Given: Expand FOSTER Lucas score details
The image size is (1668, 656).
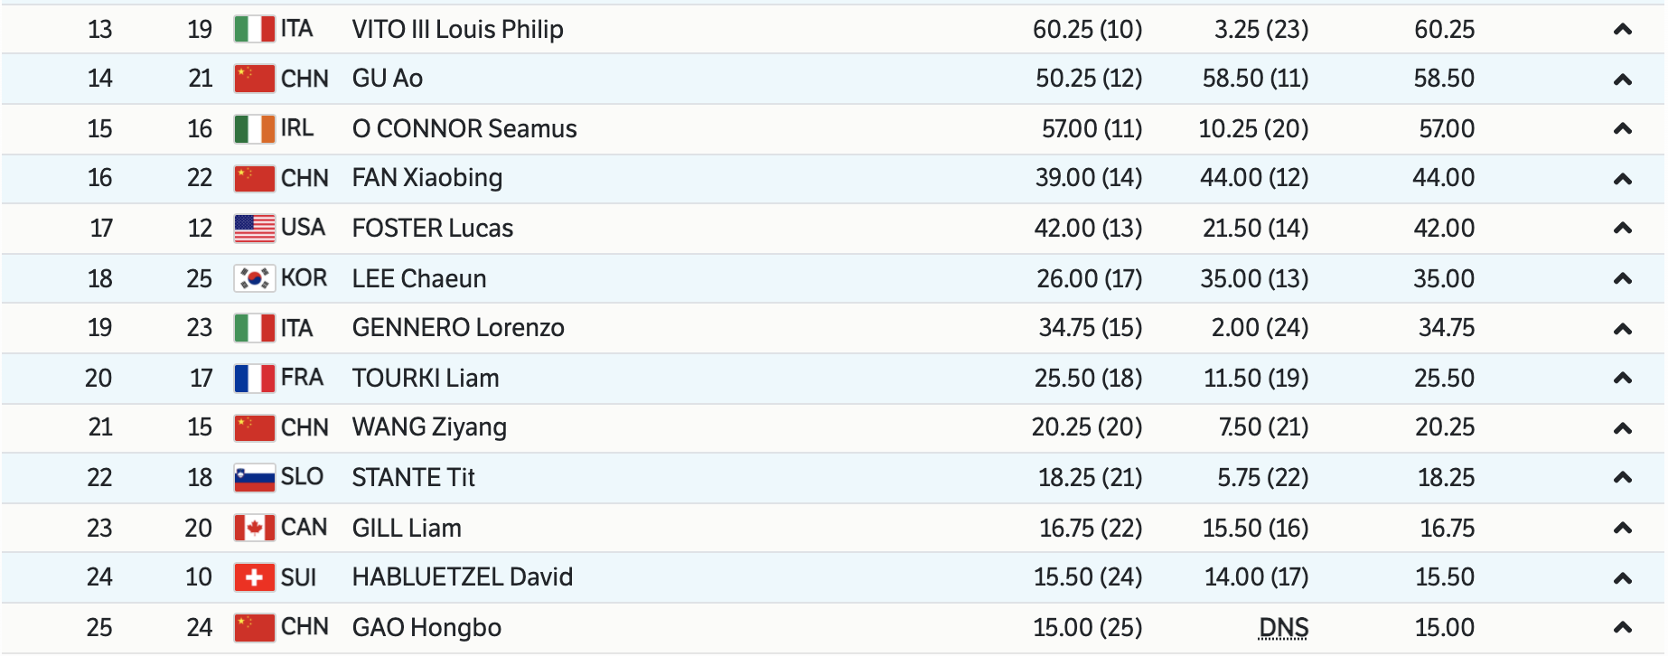Looking at the screenshot, I should click(x=1622, y=229).
